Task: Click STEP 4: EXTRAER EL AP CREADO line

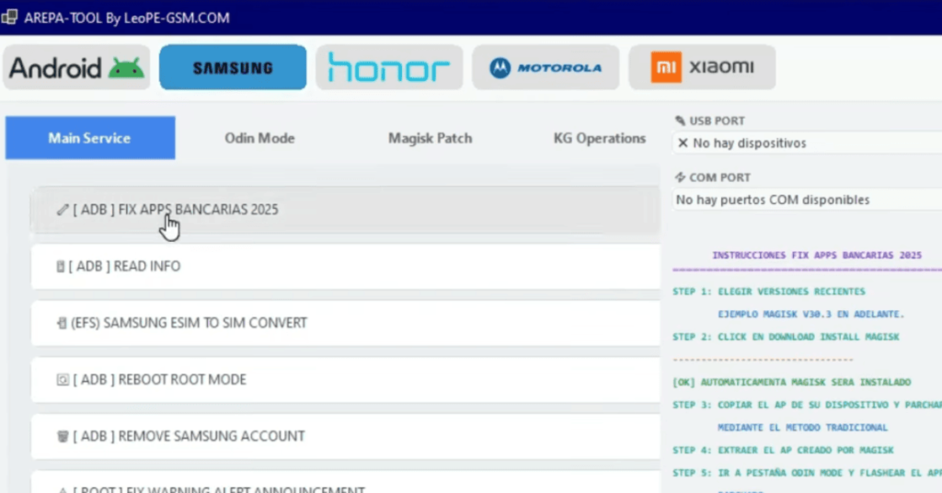Action: [784, 450]
